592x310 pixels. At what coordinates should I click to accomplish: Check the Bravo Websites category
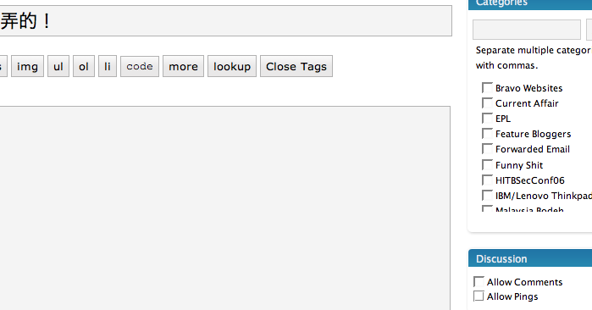coord(488,88)
